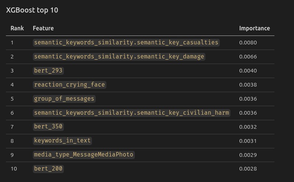Select the Feature column header

coord(43,28)
